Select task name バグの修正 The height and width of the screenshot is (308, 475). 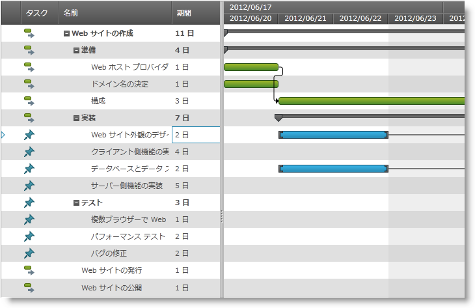(109, 253)
